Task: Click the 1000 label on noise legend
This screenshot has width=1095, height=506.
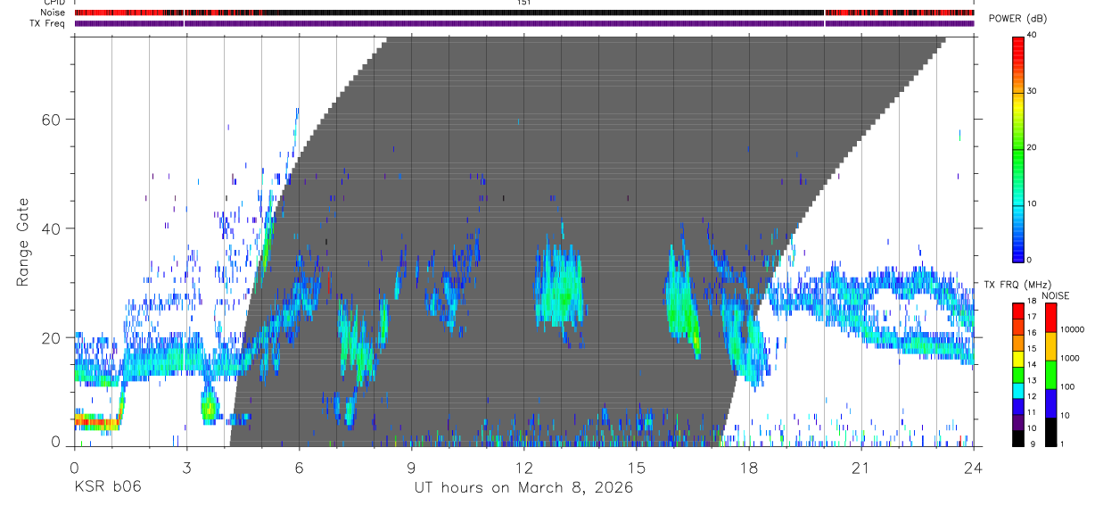Action: pyautogui.click(x=1072, y=358)
